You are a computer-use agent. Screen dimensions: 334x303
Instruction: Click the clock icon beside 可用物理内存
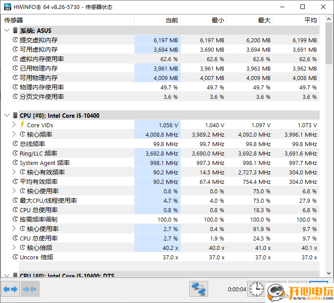[15, 78]
